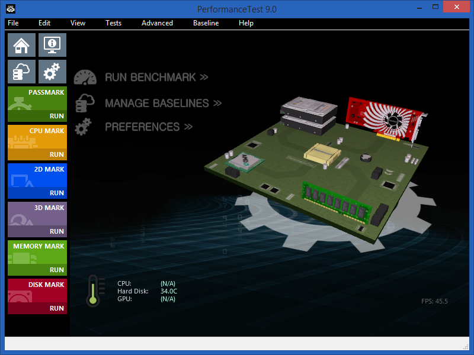Click the cloud icon beside Manage Baselines

point(85,103)
